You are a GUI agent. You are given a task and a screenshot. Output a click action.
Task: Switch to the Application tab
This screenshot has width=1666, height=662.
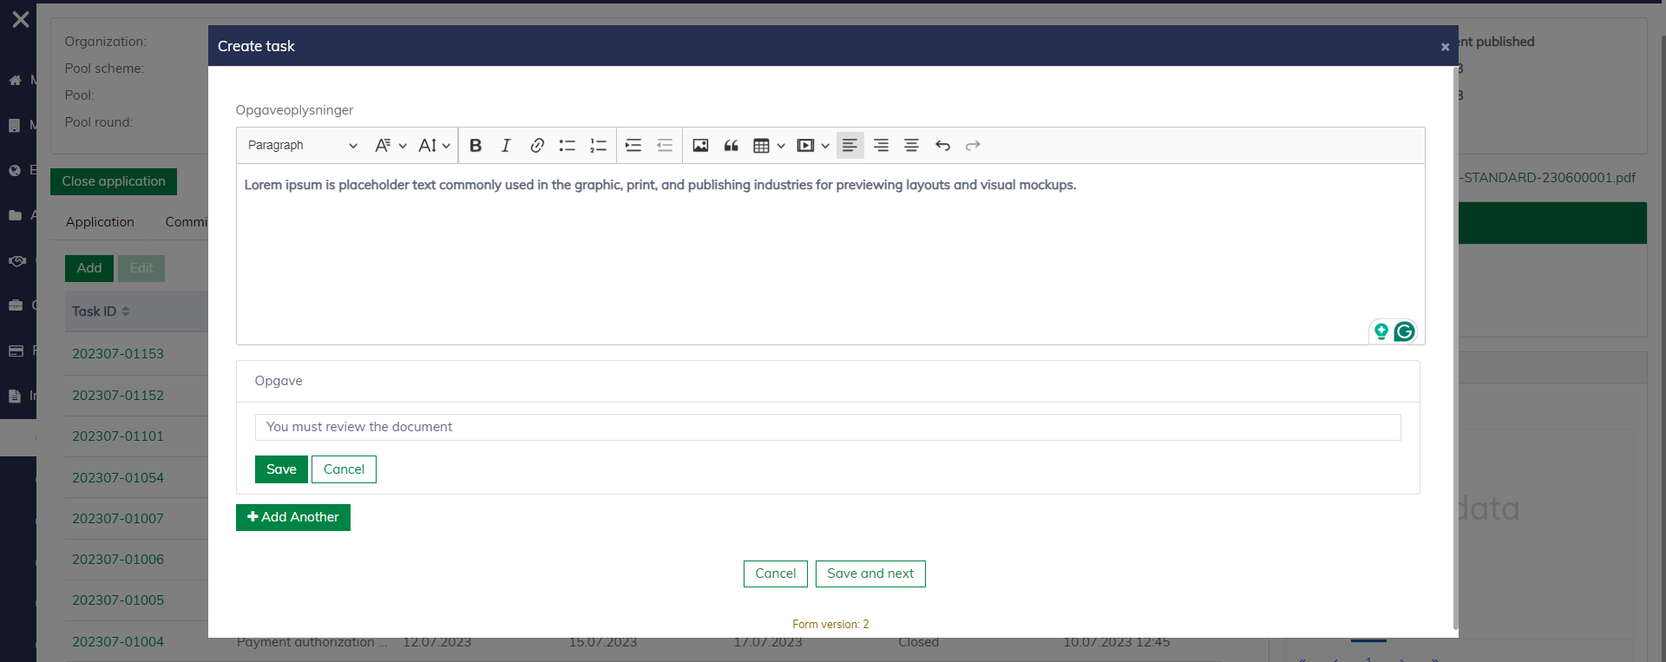(100, 222)
